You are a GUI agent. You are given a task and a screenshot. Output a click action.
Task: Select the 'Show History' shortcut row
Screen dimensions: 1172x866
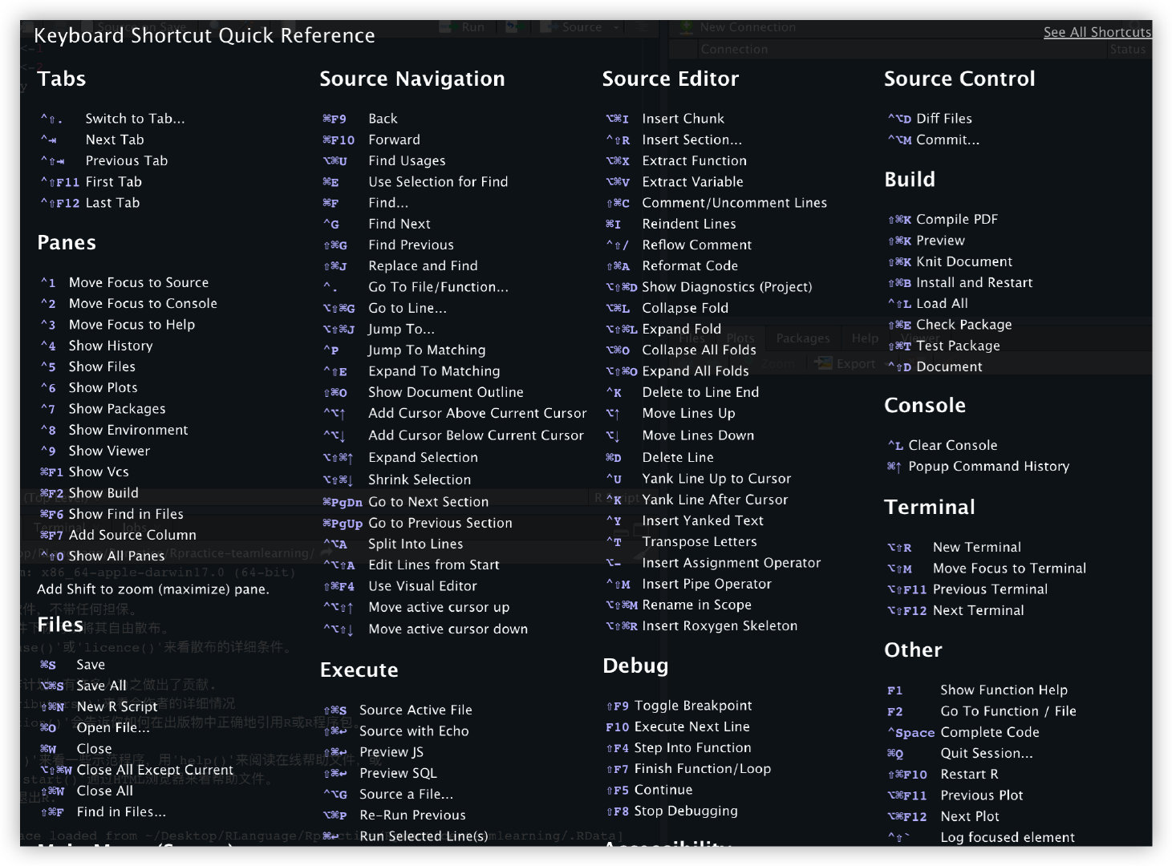coord(96,346)
